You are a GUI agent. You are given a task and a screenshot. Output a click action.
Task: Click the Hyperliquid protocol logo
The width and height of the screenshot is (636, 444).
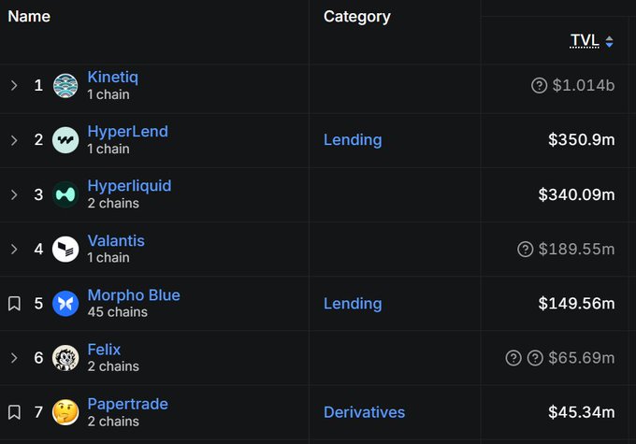[x=65, y=194]
